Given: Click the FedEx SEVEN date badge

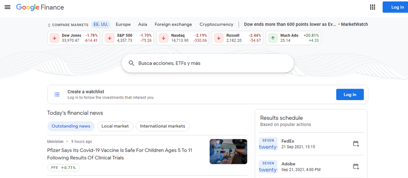Looking at the screenshot, I should click(x=268, y=144).
